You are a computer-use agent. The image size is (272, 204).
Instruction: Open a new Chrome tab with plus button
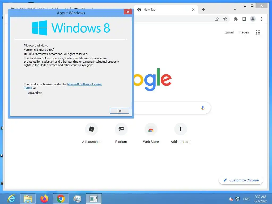pyautogui.click(x=203, y=10)
